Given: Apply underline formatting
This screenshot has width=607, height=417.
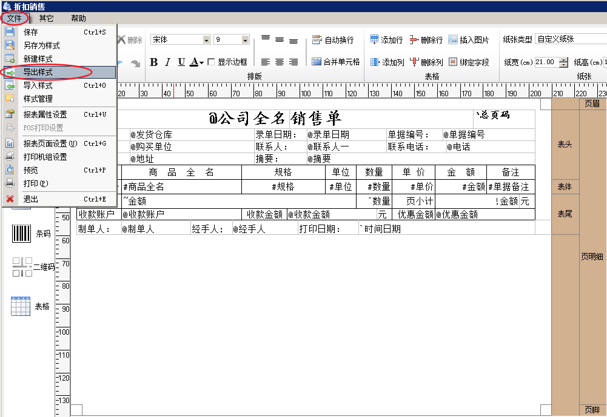Looking at the screenshot, I should pyautogui.click(x=181, y=62).
